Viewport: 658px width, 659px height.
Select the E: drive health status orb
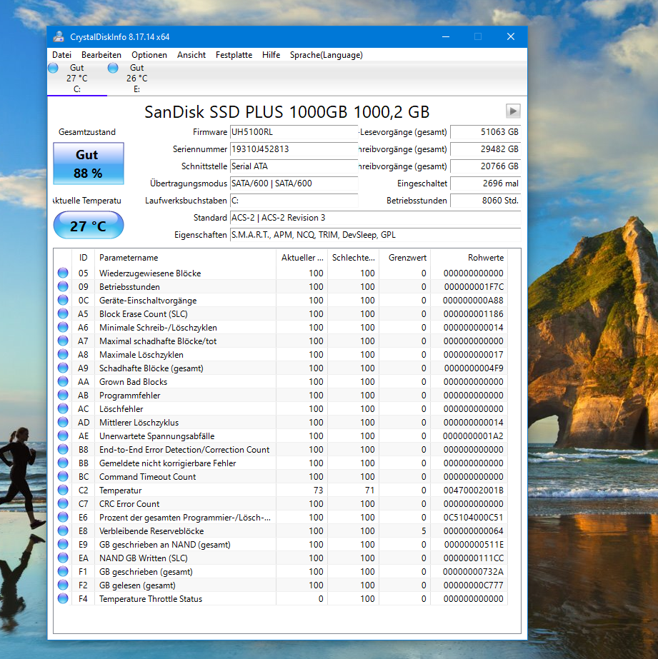[113, 68]
